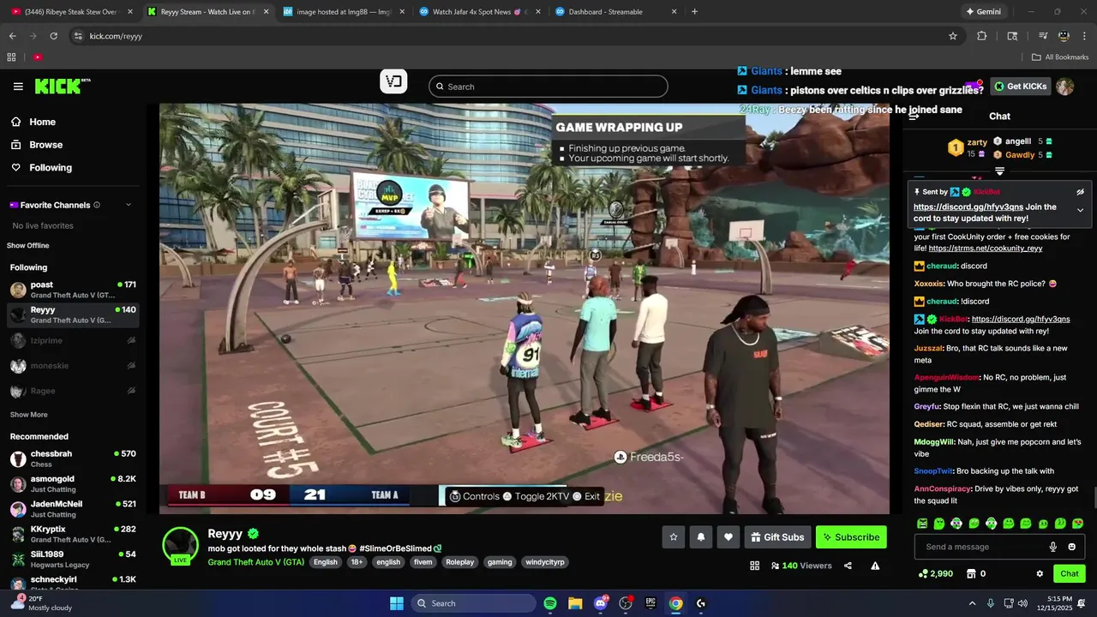Open asmongold recommended channel
This screenshot has height=617, width=1097.
click(x=73, y=484)
